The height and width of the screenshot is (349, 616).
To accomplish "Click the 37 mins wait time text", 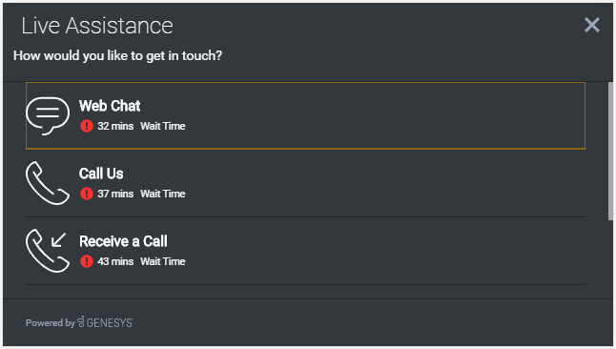I will tap(115, 194).
